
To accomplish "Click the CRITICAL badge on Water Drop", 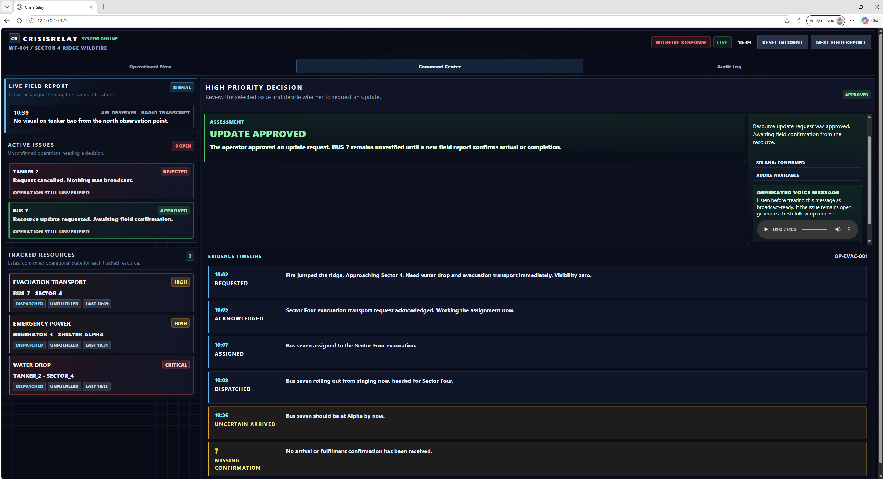I will coord(176,365).
